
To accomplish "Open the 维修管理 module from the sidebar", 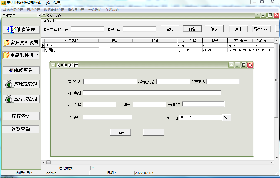I will pyautogui.click(x=21, y=30).
